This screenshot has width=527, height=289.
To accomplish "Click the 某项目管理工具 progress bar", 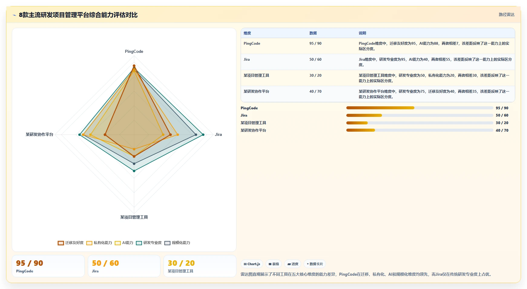I will click(x=420, y=123).
